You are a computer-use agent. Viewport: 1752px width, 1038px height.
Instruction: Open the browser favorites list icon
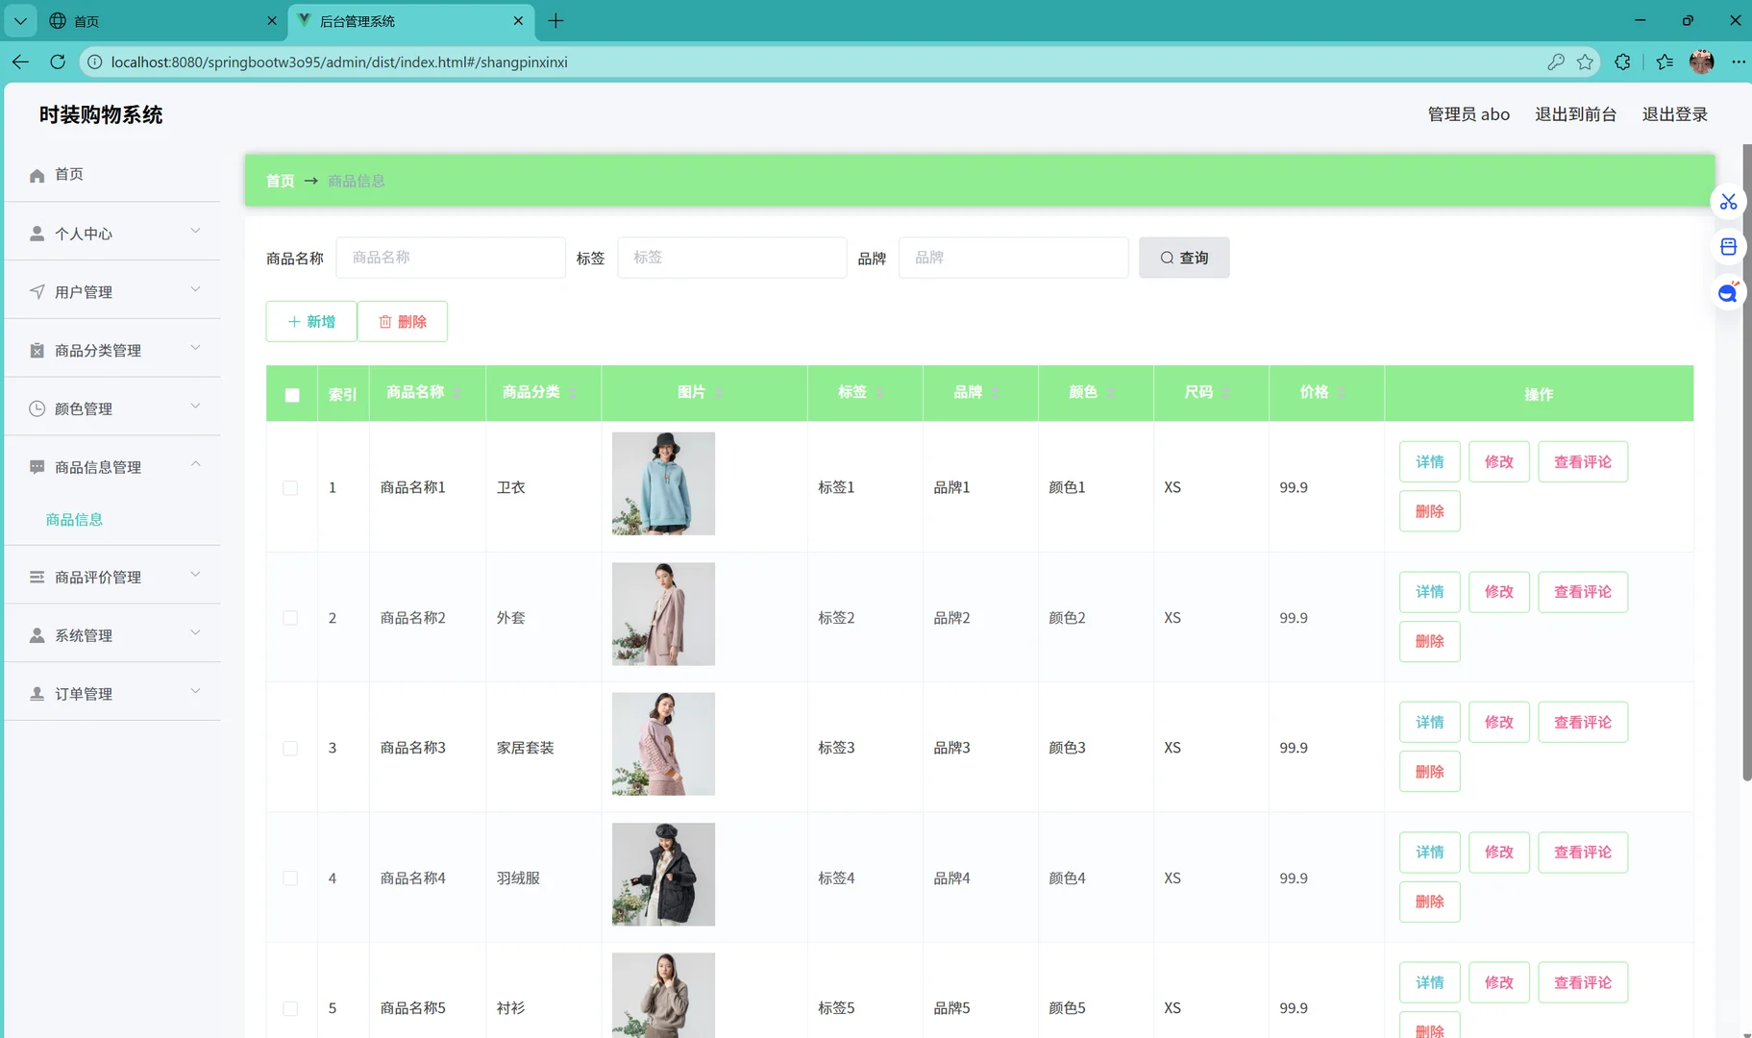(x=1665, y=62)
